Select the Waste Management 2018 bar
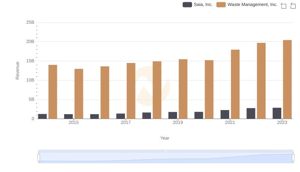This screenshot has width=300, height=172. point(157,90)
